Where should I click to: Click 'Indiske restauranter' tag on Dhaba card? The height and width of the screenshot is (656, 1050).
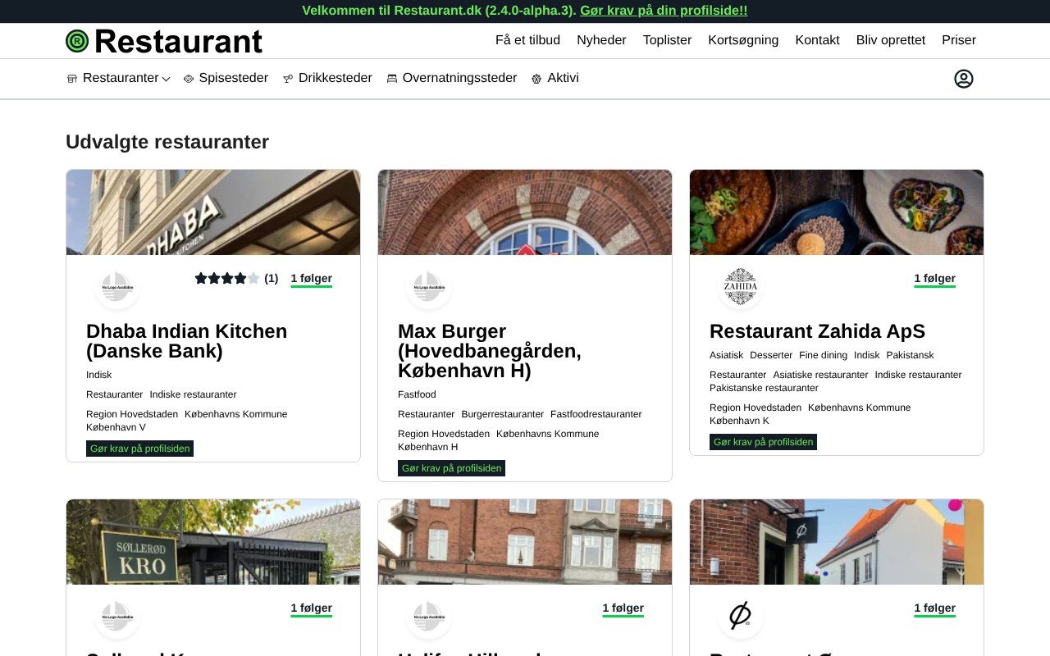193,394
